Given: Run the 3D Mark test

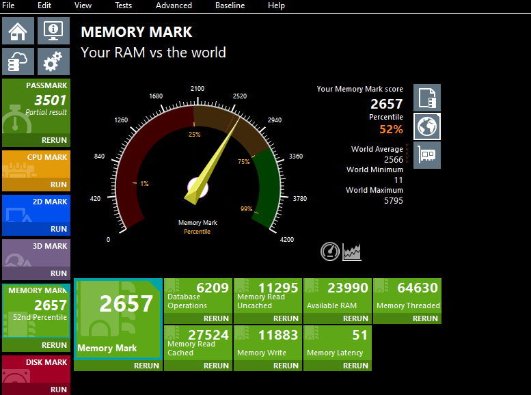Looking at the screenshot, I should [59, 273].
